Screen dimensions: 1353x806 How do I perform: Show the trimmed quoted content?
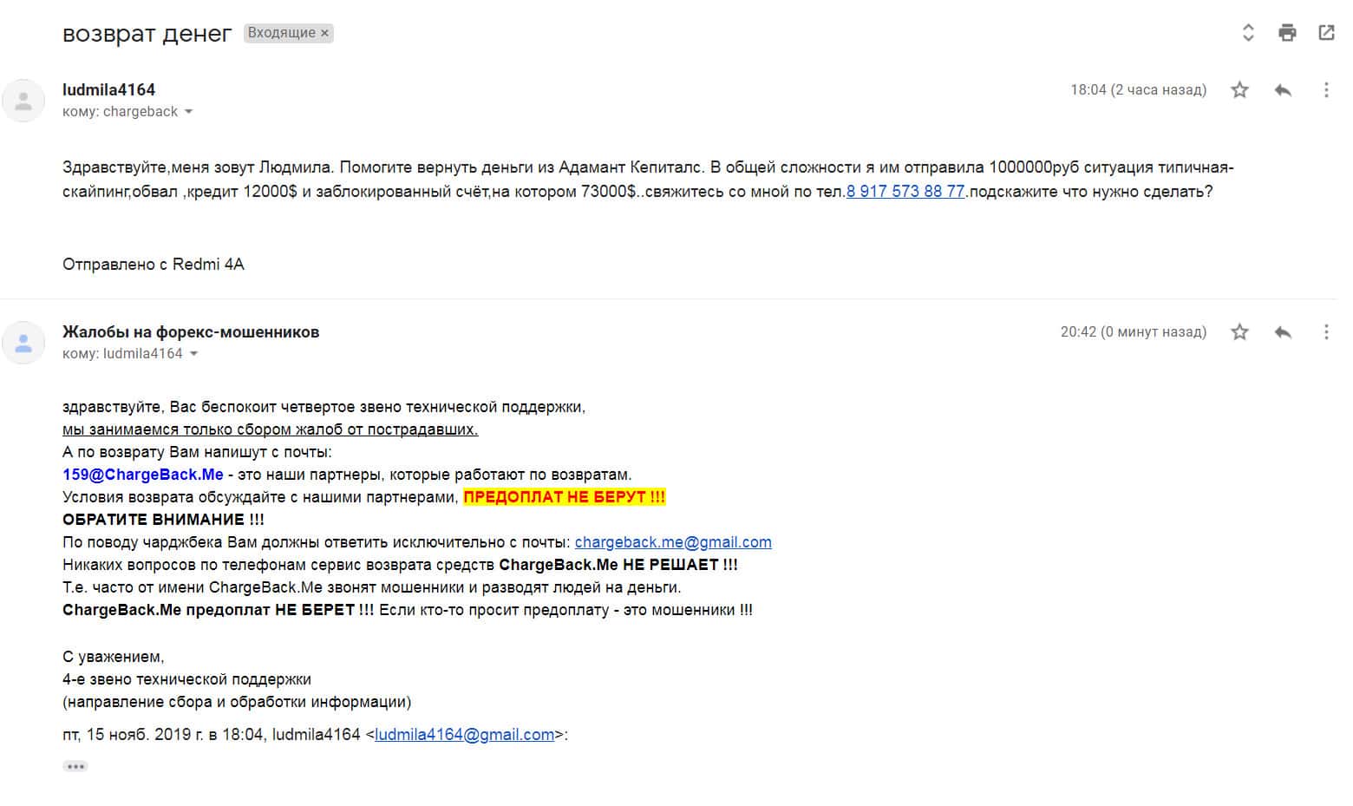pos(75,766)
